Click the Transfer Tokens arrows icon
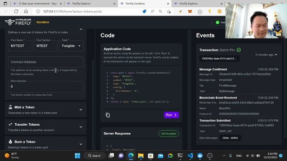Screen dimensions: 287x161 pos(10,124)
